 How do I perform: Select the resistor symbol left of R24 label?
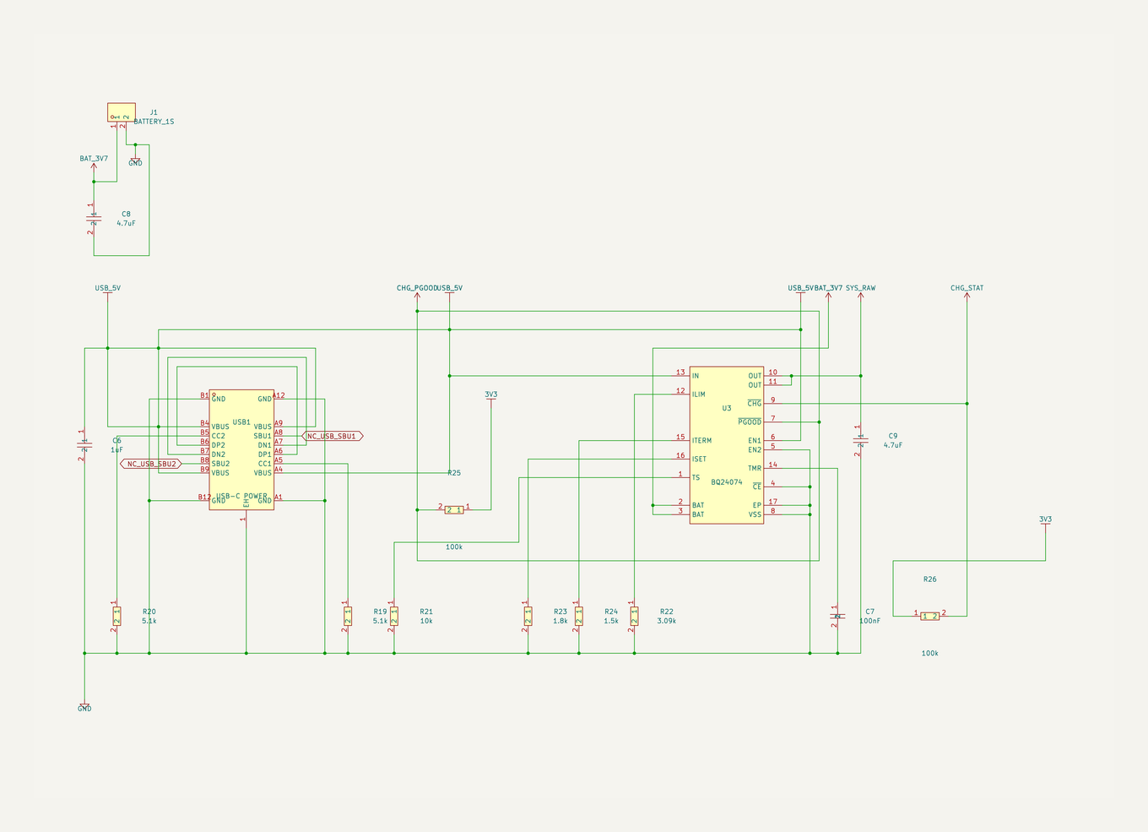pyautogui.click(x=578, y=617)
